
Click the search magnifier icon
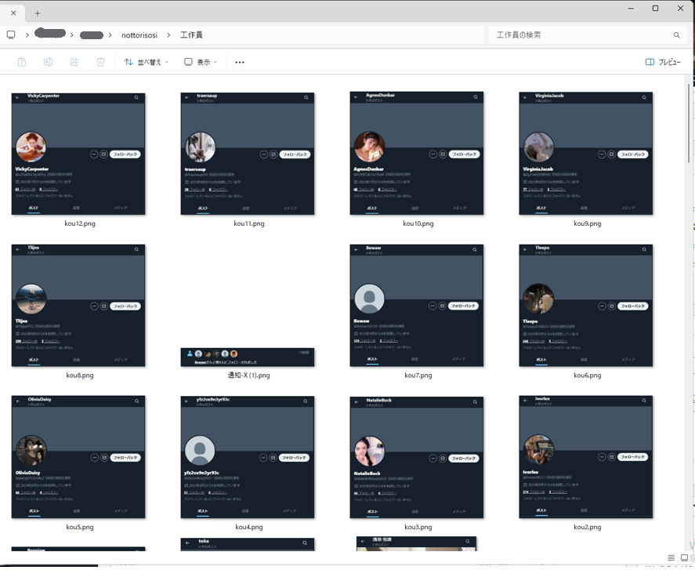tap(676, 35)
